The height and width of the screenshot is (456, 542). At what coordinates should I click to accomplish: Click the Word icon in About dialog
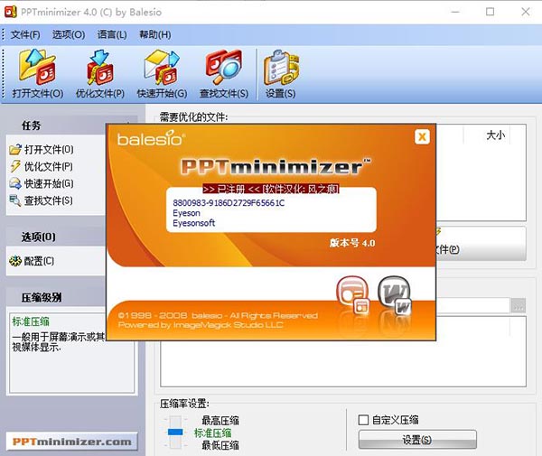tap(395, 293)
